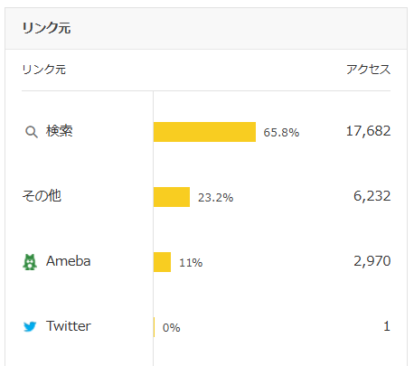Open the Ameba referrer label
The image size is (414, 366).
(x=68, y=261)
